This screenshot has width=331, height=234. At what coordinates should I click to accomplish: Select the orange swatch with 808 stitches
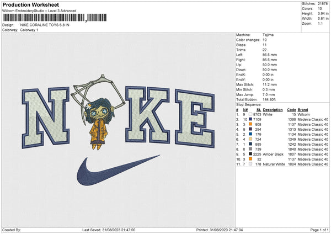(x=250, y=124)
